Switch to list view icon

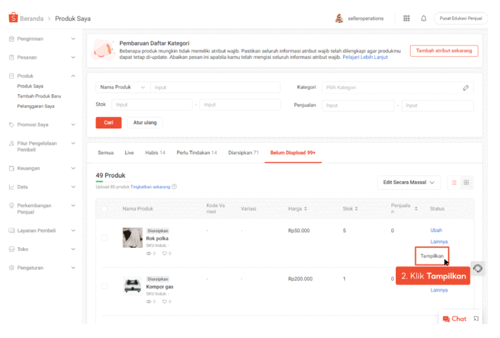point(454,182)
